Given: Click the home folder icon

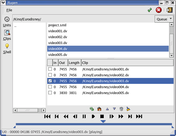Looking at the screenshot, I should 99,109.
